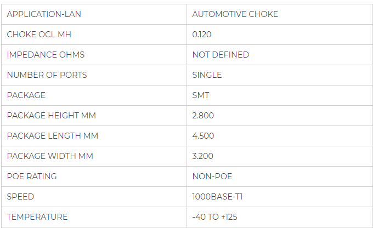This screenshot has height=228, width=378.
Task: Click the POE RATING label
Action: coord(32,176)
